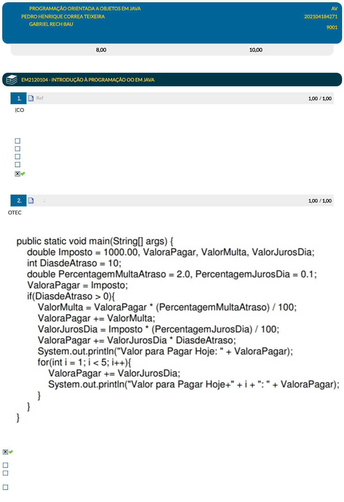Open the EM2120104 Introdução à Programação section title
The image size is (344, 502).
88,80
